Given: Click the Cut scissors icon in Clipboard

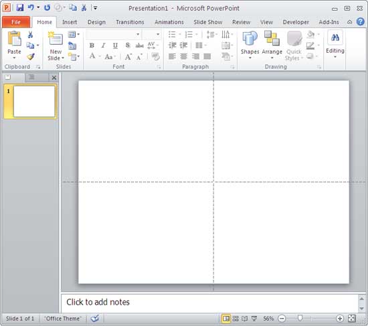Looking at the screenshot, I should [30, 35].
